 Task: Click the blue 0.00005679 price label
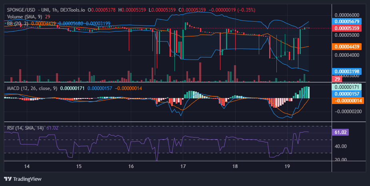tap(347, 22)
